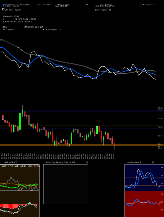Open the red RSI mini chart

144,204
